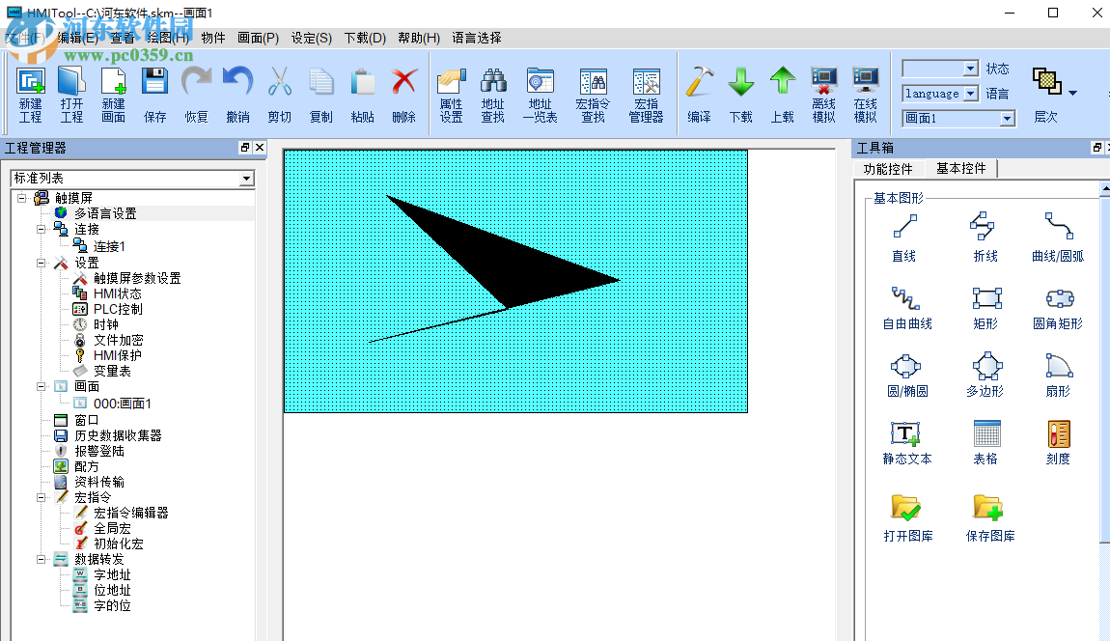Screen dimensions: 1110x641
Task: Collapse the 画面 tree node
Action: coord(42,386)
